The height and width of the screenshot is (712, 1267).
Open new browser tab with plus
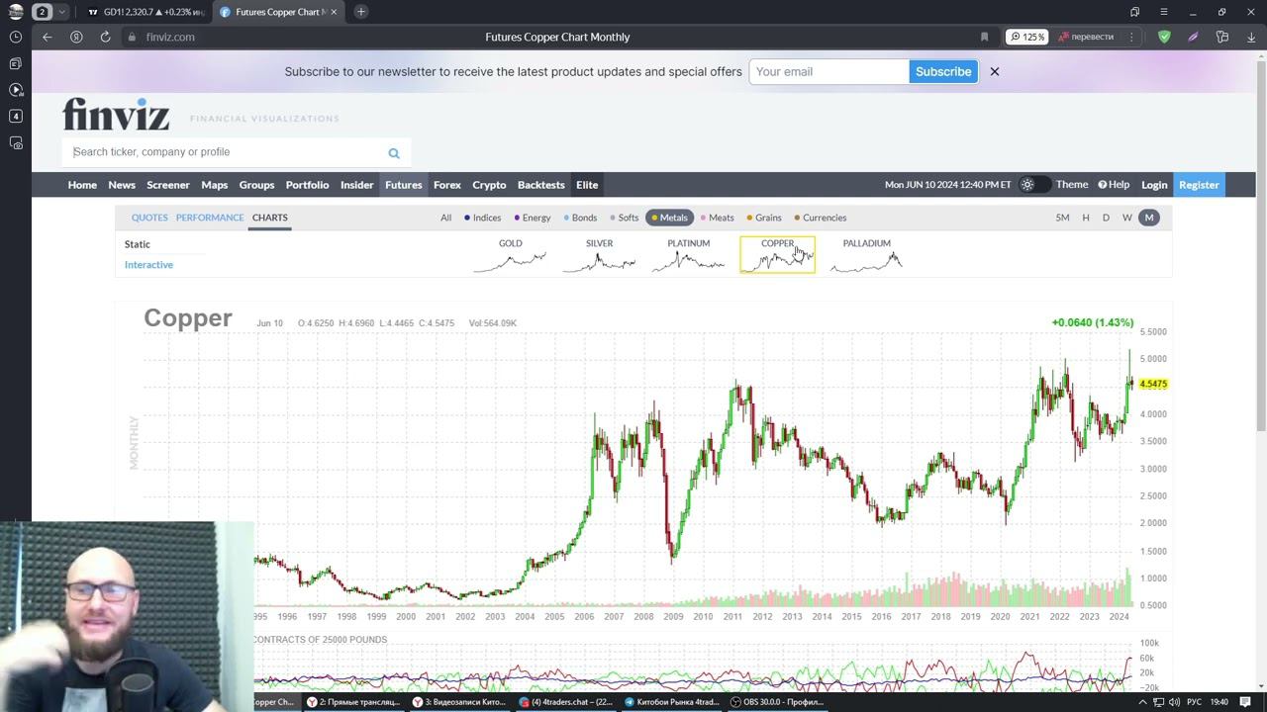361,12
